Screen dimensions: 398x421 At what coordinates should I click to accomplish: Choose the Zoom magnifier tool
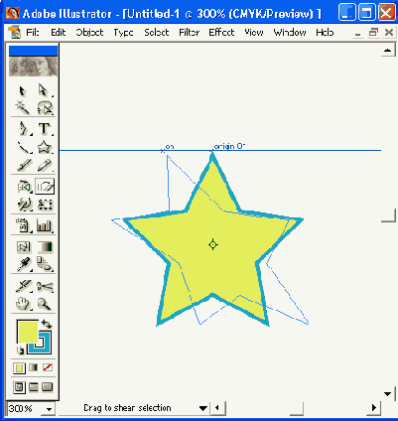(44, 304)
